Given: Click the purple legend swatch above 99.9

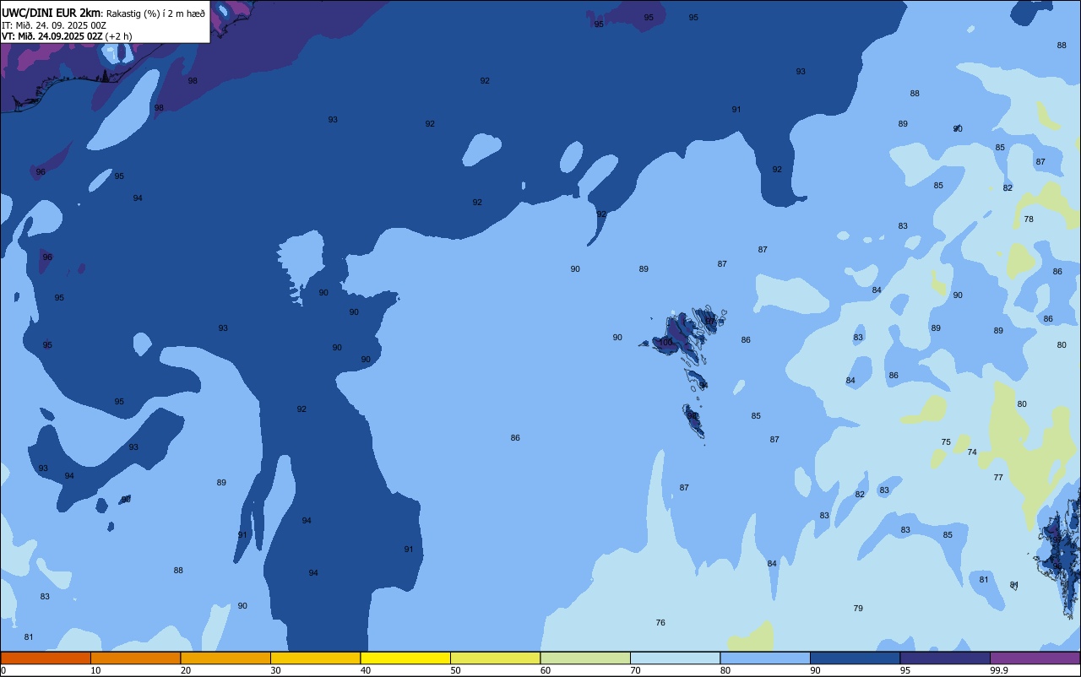Looking at the screenshot, I should 1035,658.
